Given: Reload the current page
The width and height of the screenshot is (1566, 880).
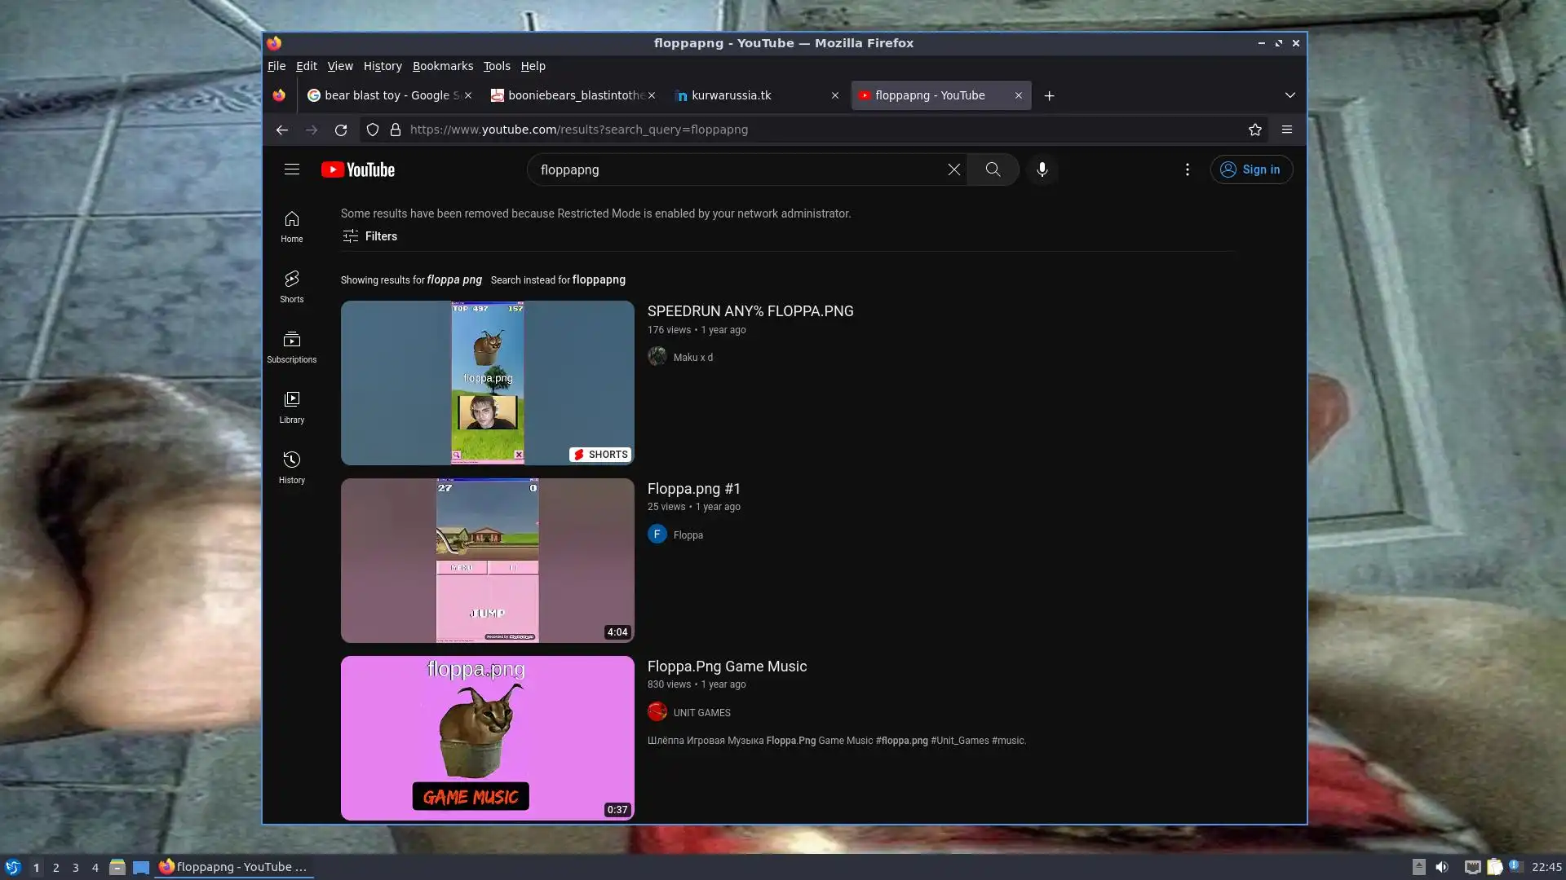Looking at the screenshot, I should (341, 130).
